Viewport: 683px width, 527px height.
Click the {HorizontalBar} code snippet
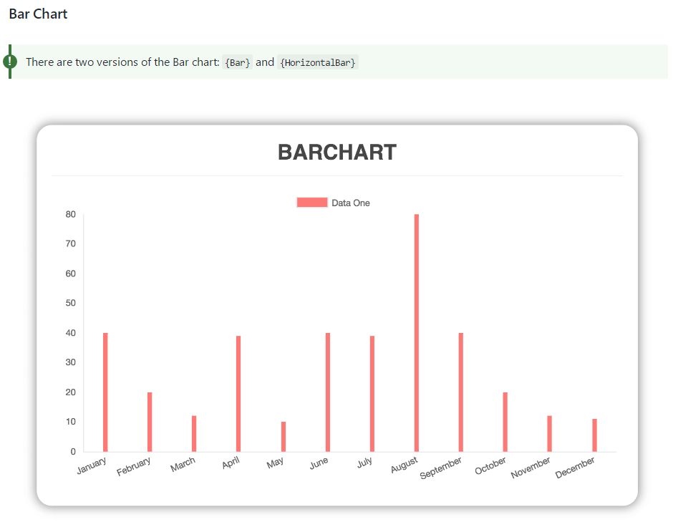pos(318,62)
